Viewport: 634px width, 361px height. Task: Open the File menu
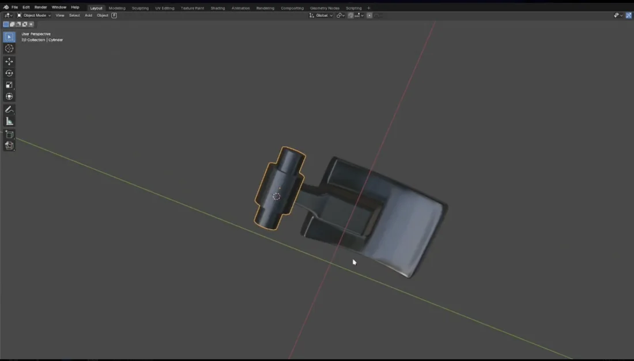pos(14,7)
